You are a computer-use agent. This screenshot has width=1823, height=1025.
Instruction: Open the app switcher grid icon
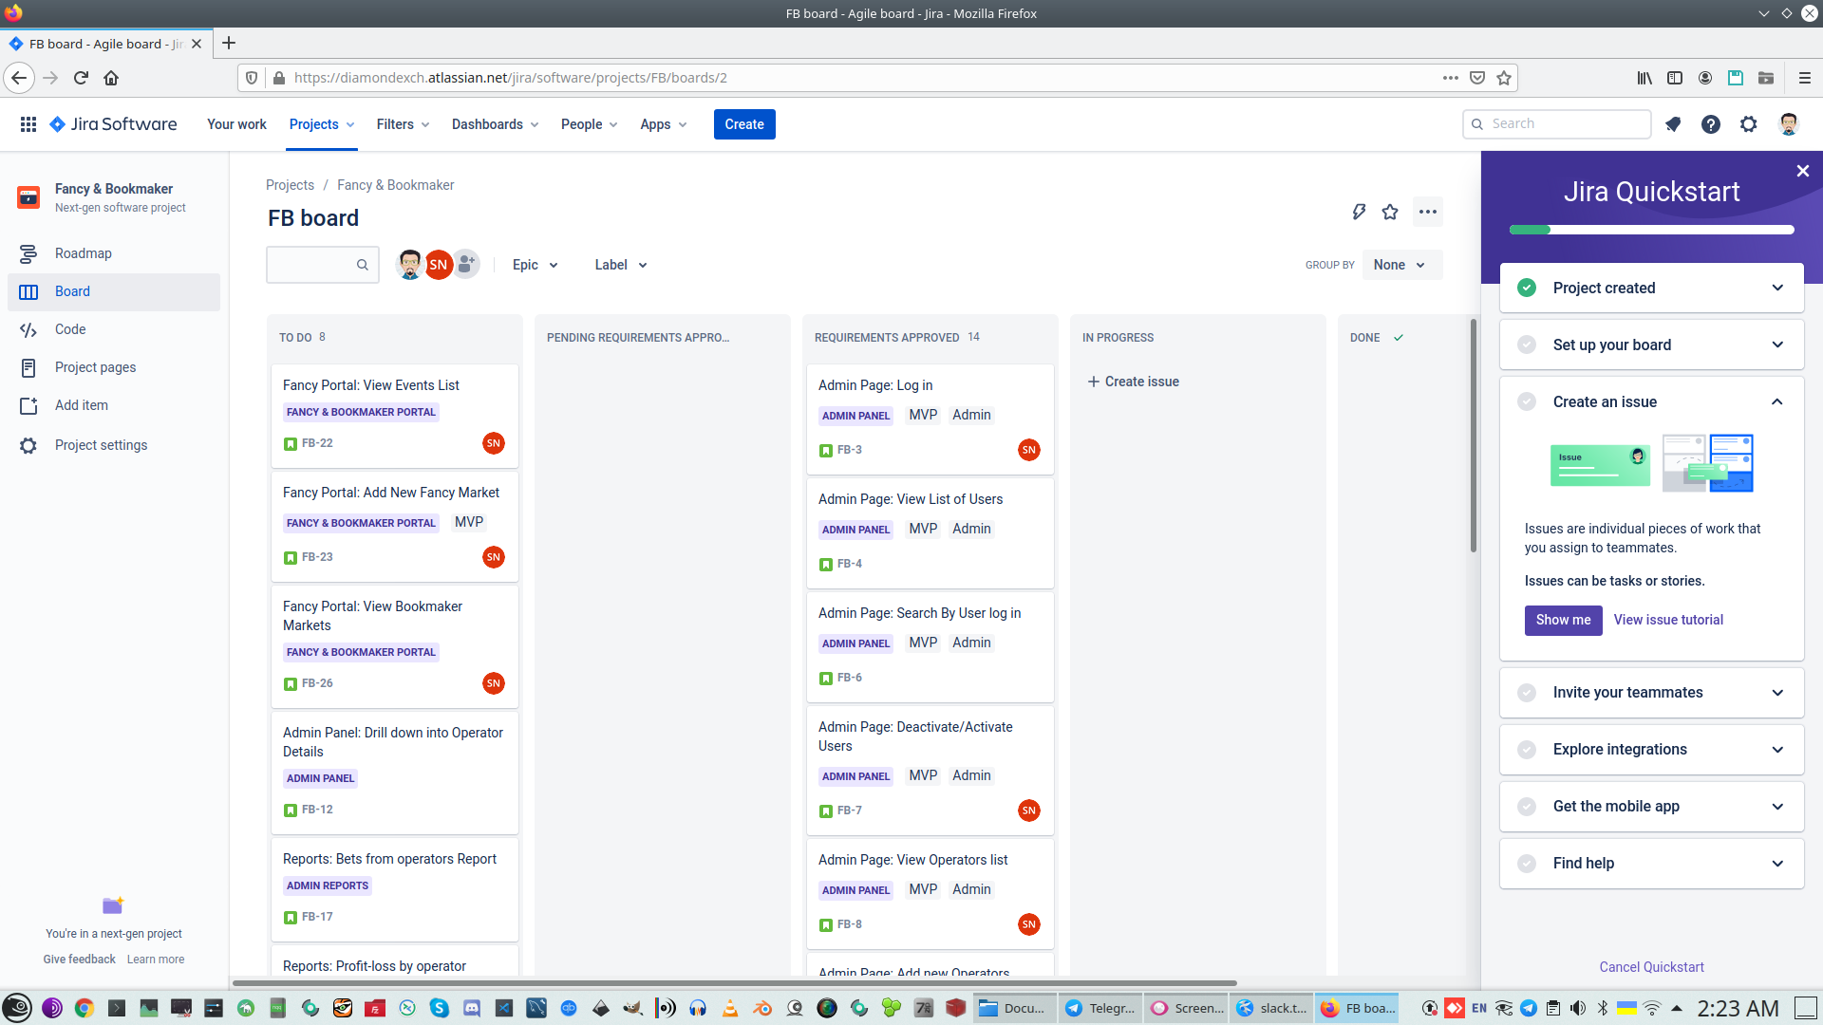coord(28,124)
